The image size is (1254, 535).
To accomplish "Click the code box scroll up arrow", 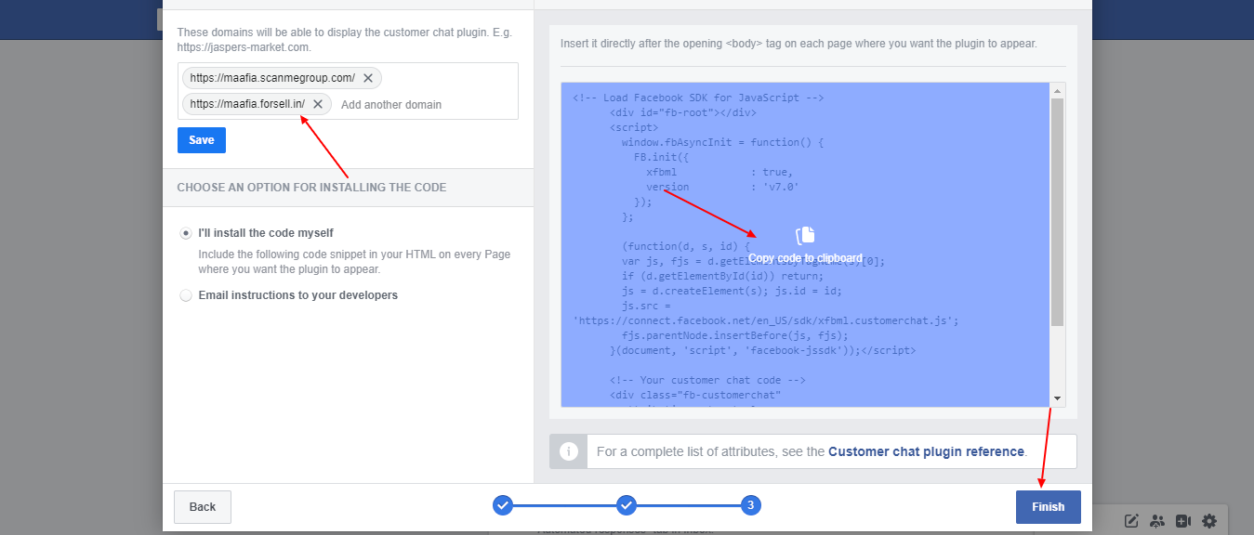I will pyautogui.click(x=1058, y=91).
